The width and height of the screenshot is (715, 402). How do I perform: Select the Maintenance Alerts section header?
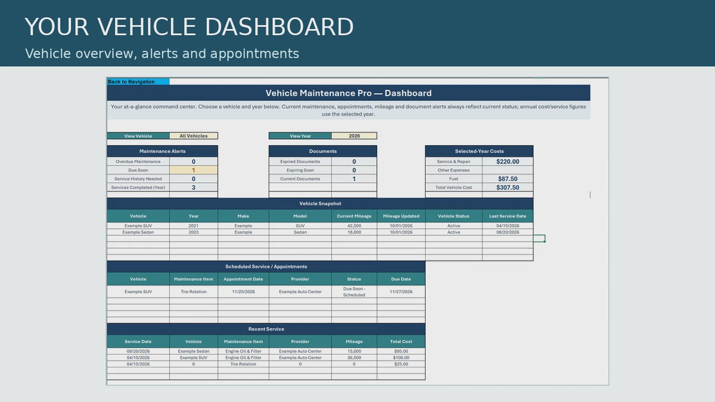click(x=163, y=151)
